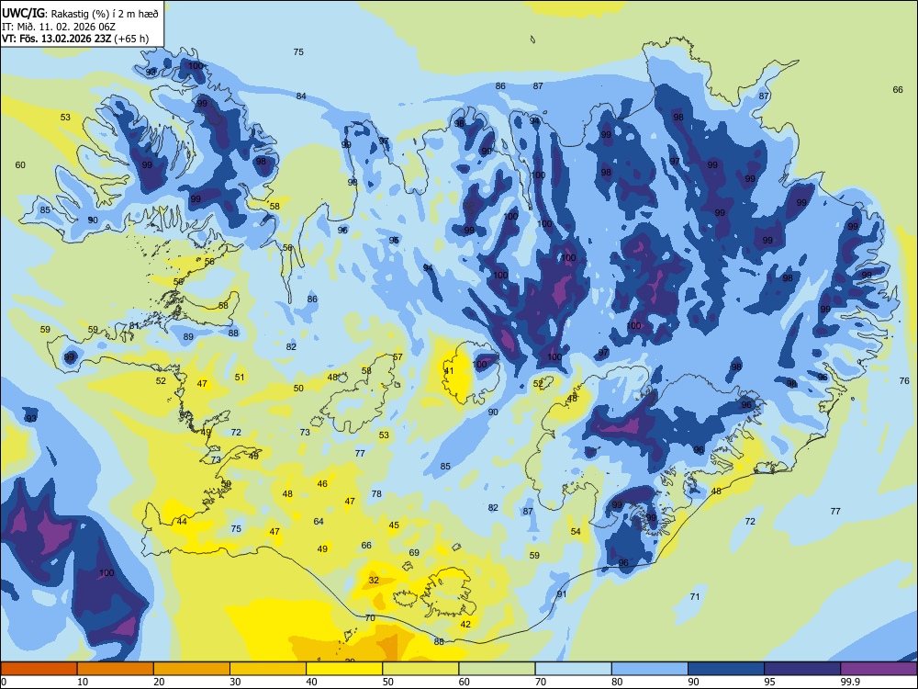
Task: Click the map value 46
Action: click(x=322, y=483)
